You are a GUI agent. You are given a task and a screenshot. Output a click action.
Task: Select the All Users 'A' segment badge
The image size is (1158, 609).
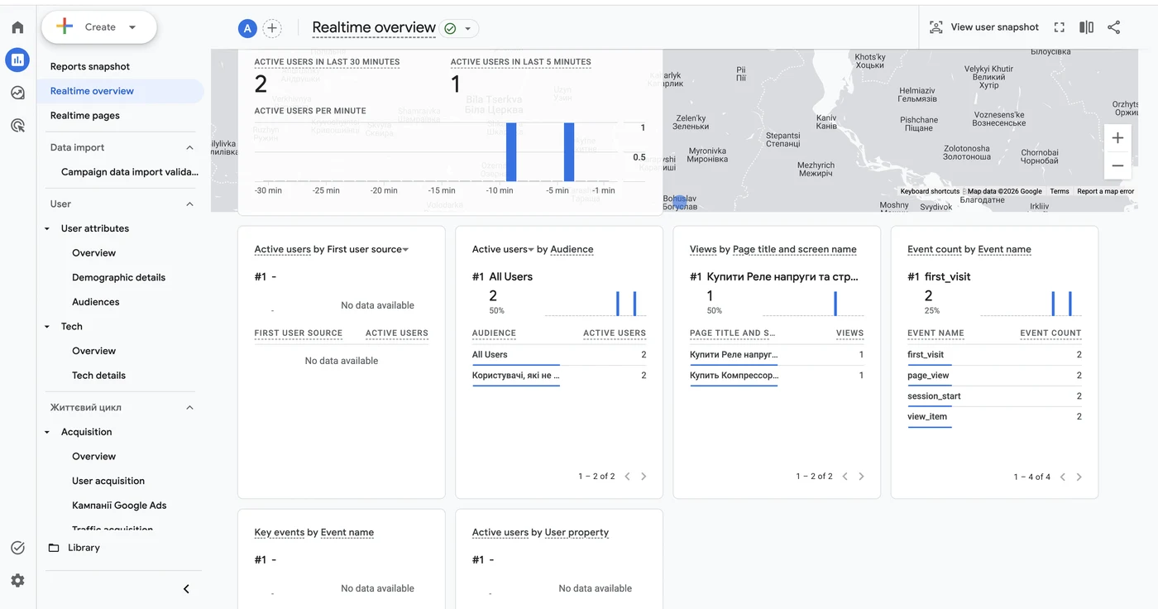point(247,28)
